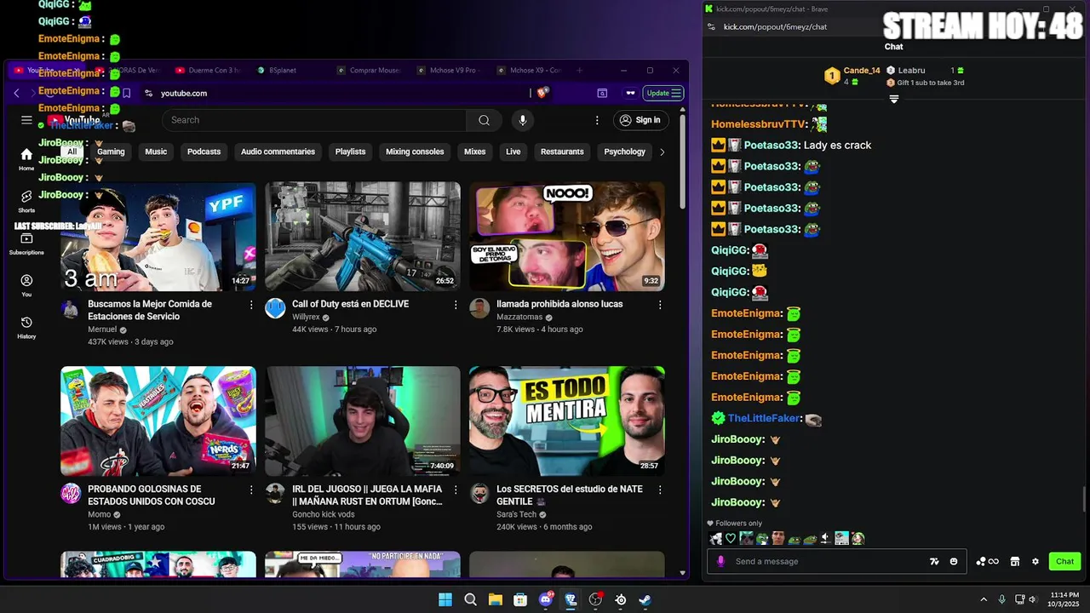Image resolution: width=1090 pixels, height=613 pixels.
Task: Open the Kick chat shop icon
Action: (x=1014, y=561)
